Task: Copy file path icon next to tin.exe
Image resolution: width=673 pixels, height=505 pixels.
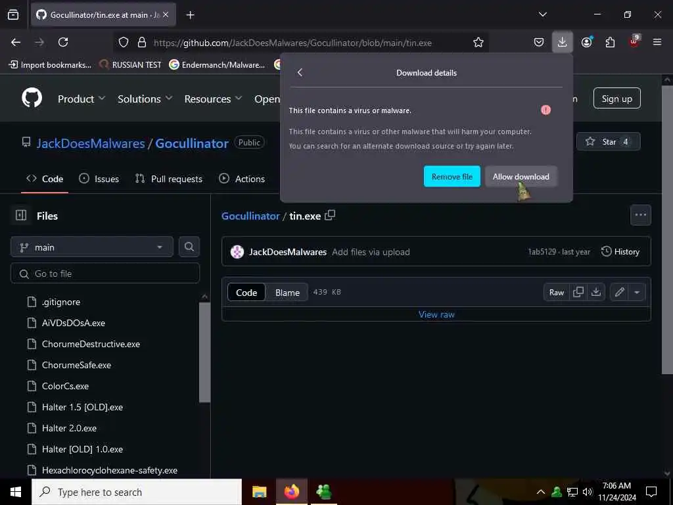Action: tap(330, 215)
